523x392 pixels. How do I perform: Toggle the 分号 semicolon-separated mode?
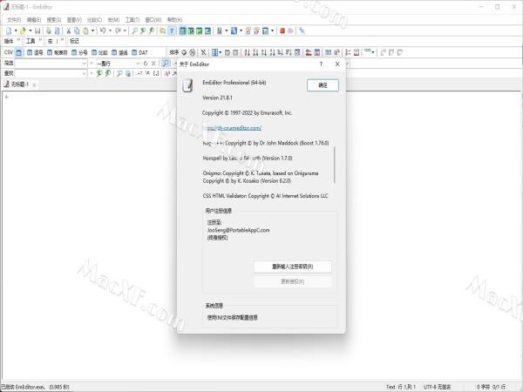coord(79,52)
